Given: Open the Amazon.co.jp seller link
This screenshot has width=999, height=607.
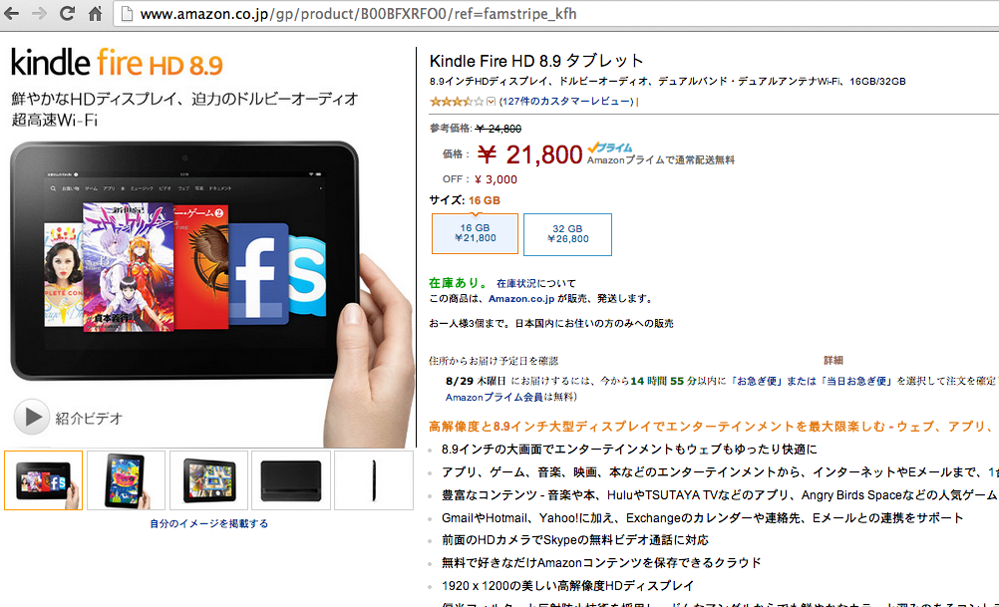Looking at the screenshot, I should [521, 299].
